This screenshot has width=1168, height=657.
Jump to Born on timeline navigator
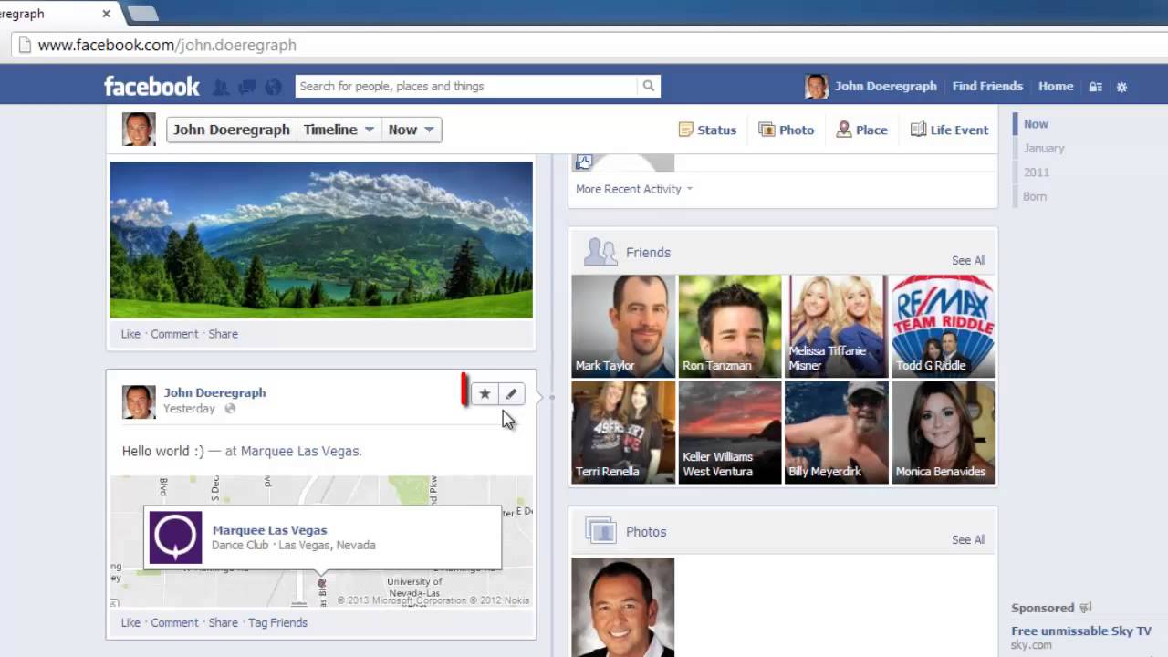tap(1035, 196)
